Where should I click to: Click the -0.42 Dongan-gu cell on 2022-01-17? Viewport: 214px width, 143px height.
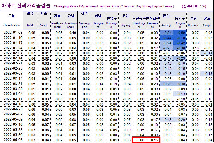pos(180,43)
